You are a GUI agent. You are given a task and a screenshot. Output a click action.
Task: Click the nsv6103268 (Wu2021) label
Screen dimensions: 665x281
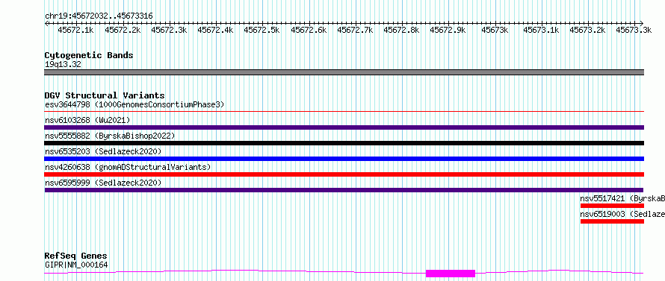point(87,120)
